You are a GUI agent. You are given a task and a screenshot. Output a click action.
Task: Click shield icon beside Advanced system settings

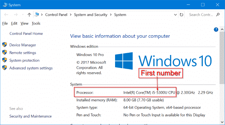[4, 68]
